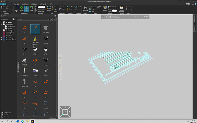Export to PDF
The width and height of the screenshot is (197, 123).
coord(99,7)
